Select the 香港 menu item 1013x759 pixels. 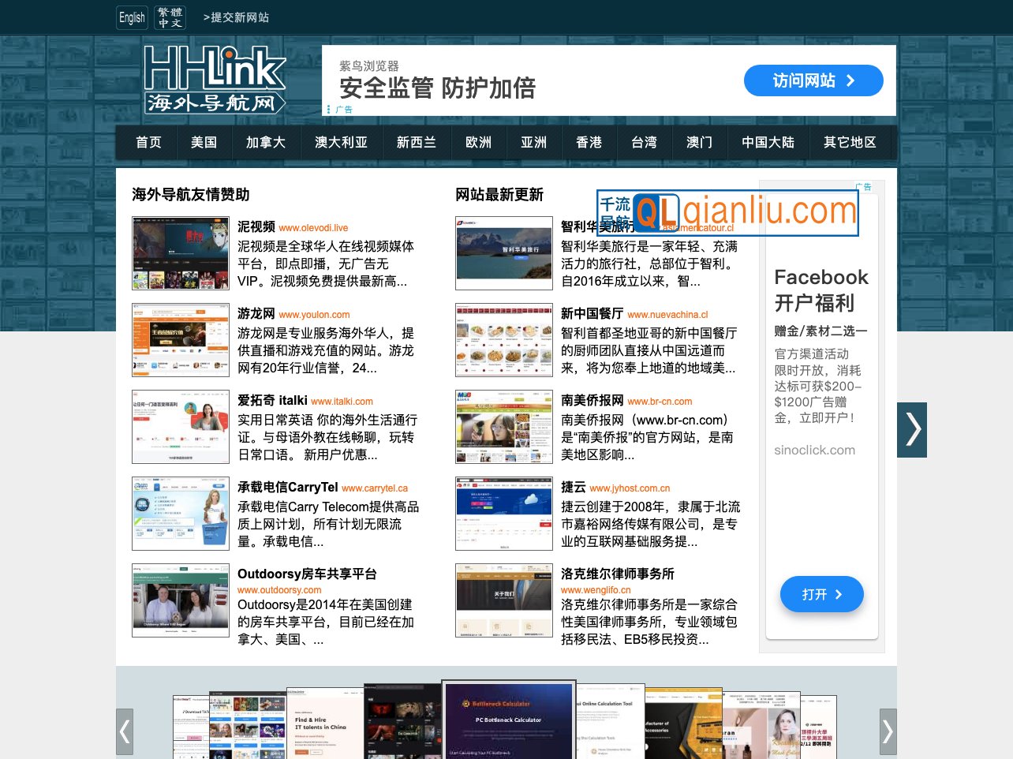click(x=589, y=142)
